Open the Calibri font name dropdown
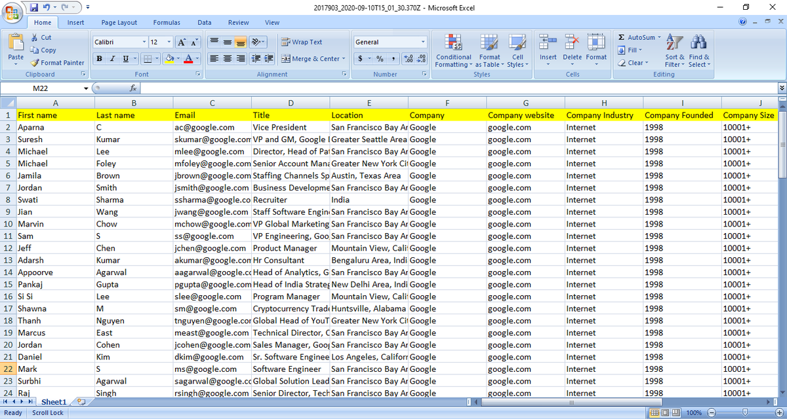The height and width of the screenshot is (419, 787). click(144, 42)
